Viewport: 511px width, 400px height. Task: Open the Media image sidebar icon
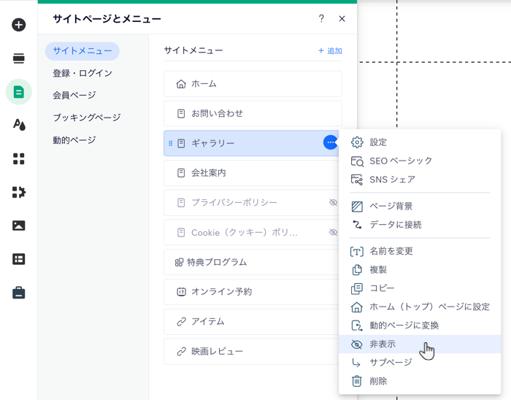click(18, 226)
